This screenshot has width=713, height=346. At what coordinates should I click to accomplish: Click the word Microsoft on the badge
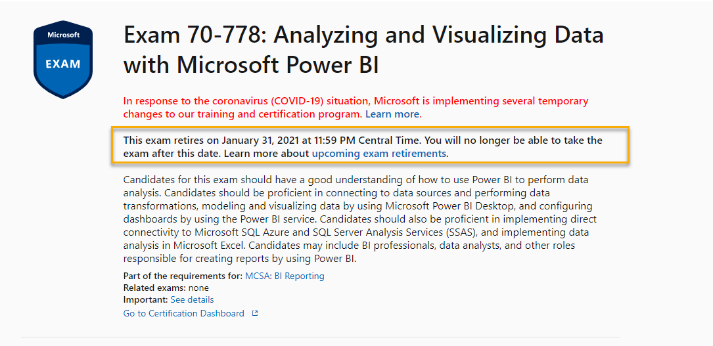63,35
